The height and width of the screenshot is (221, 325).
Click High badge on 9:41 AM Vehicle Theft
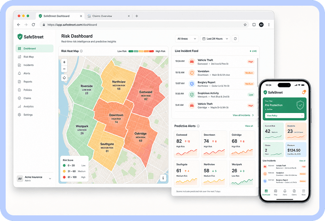tap(251, 106)
